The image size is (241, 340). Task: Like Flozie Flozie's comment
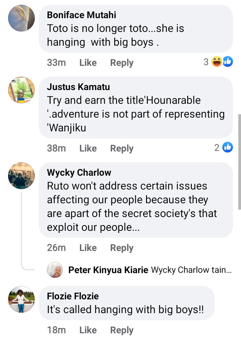click(88, 330)
